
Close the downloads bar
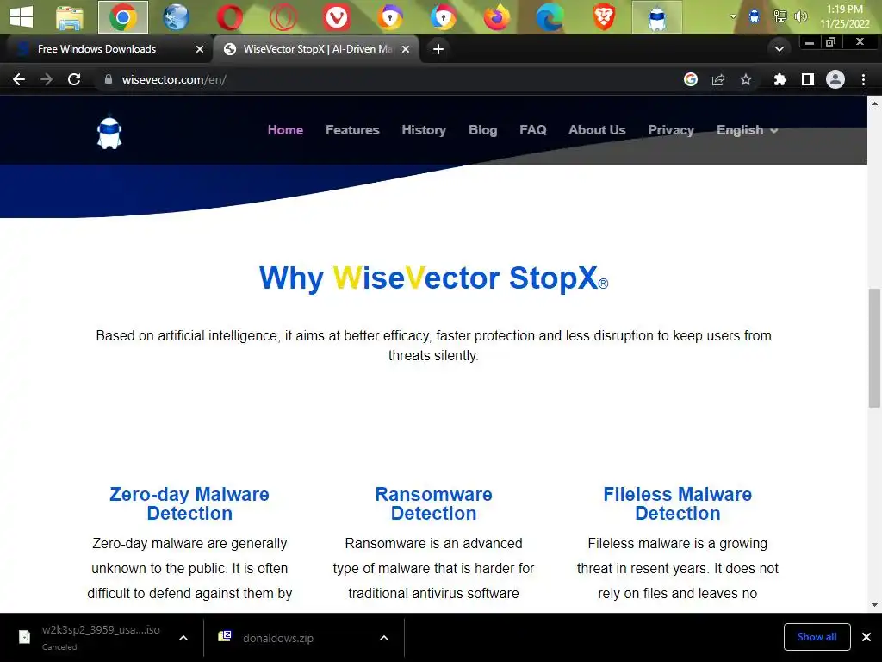tap(866, 637)
